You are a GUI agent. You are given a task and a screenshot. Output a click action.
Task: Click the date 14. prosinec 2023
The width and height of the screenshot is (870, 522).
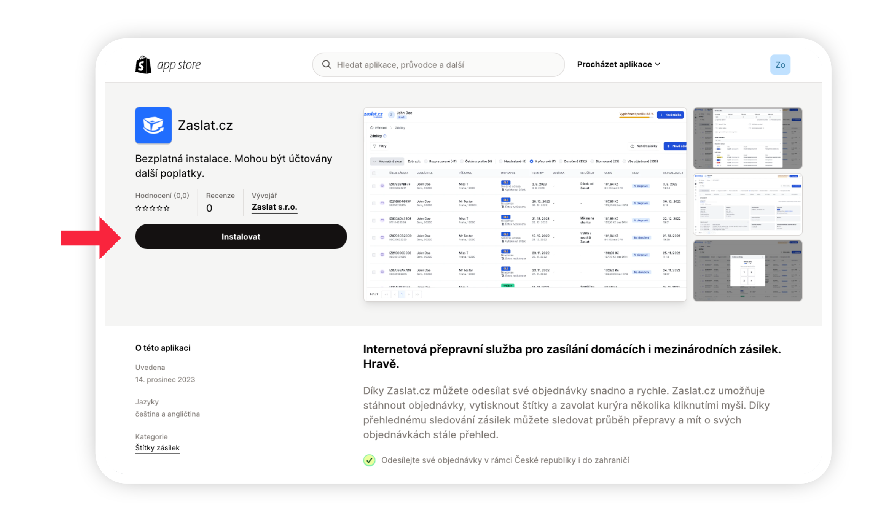click(x=165, y=379)
